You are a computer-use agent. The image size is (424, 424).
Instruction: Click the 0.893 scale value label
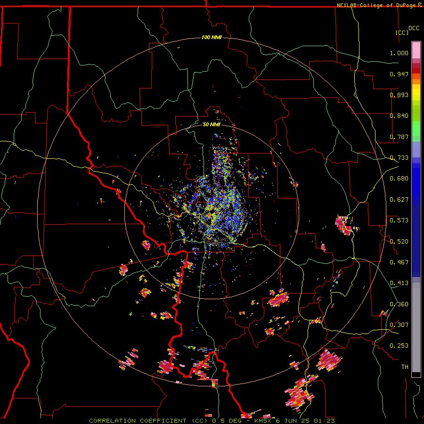pos(399,95)
